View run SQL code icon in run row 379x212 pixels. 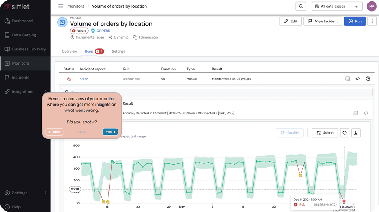tap(358, 79)
